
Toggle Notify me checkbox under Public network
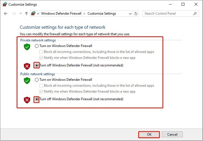point(41,91)
